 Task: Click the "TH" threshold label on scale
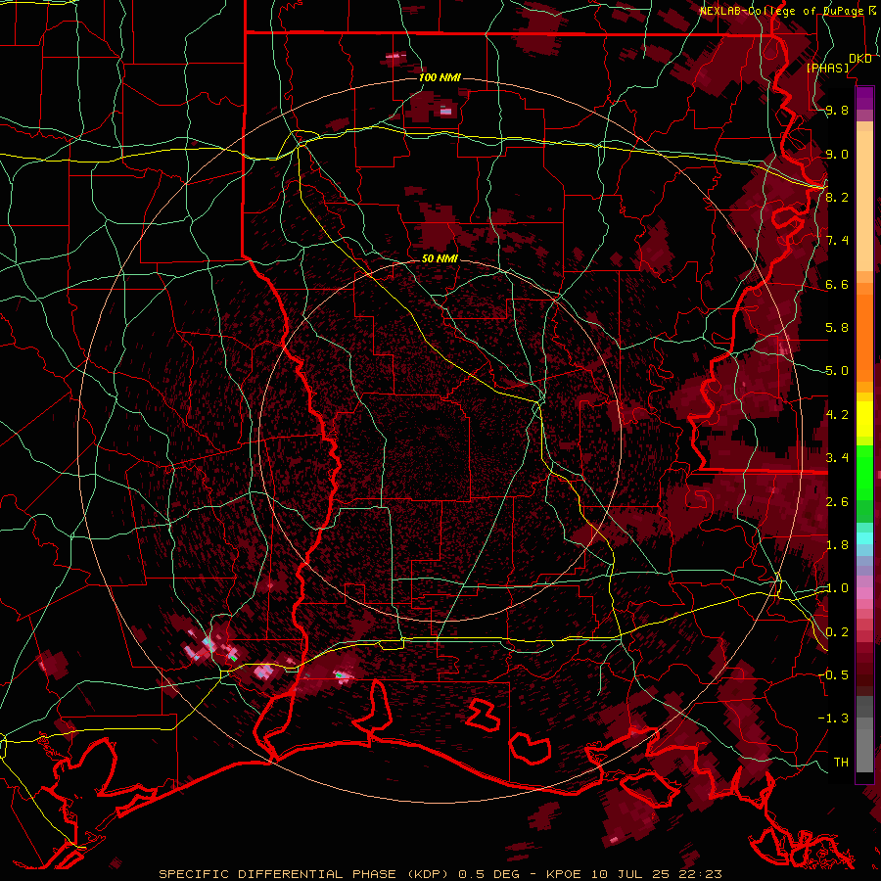point(841,763)
